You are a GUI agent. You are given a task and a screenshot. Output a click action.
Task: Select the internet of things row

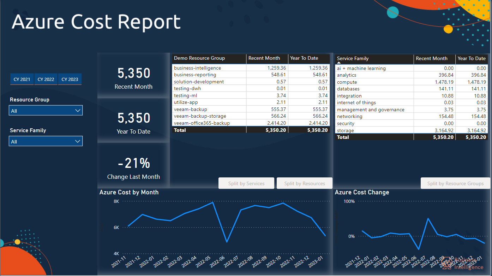click(x=411, y=102)
